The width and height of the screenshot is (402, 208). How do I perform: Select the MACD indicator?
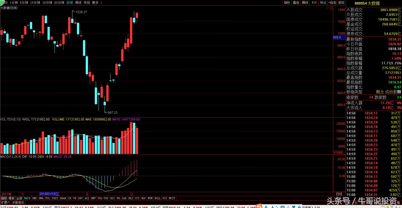pos(27,198)
